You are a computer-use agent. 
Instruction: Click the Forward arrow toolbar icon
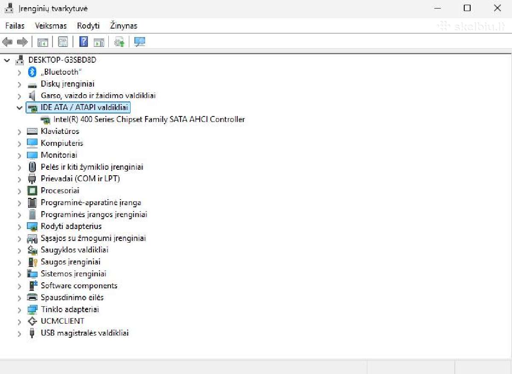pyautogui.click(x=22, y=42)
